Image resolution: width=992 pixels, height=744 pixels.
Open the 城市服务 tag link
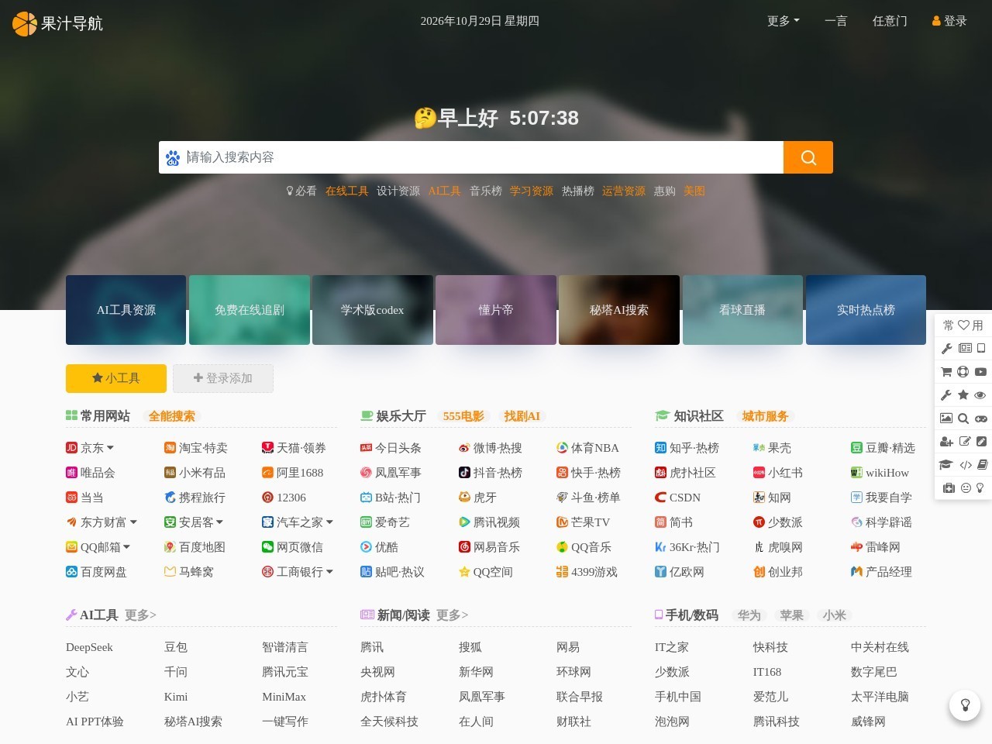tap(765, 416)
